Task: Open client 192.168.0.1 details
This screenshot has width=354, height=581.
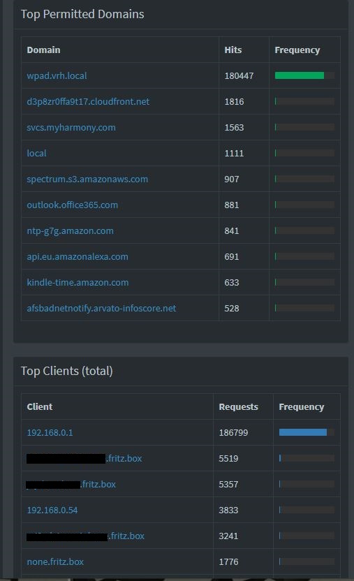Action: 50,432
